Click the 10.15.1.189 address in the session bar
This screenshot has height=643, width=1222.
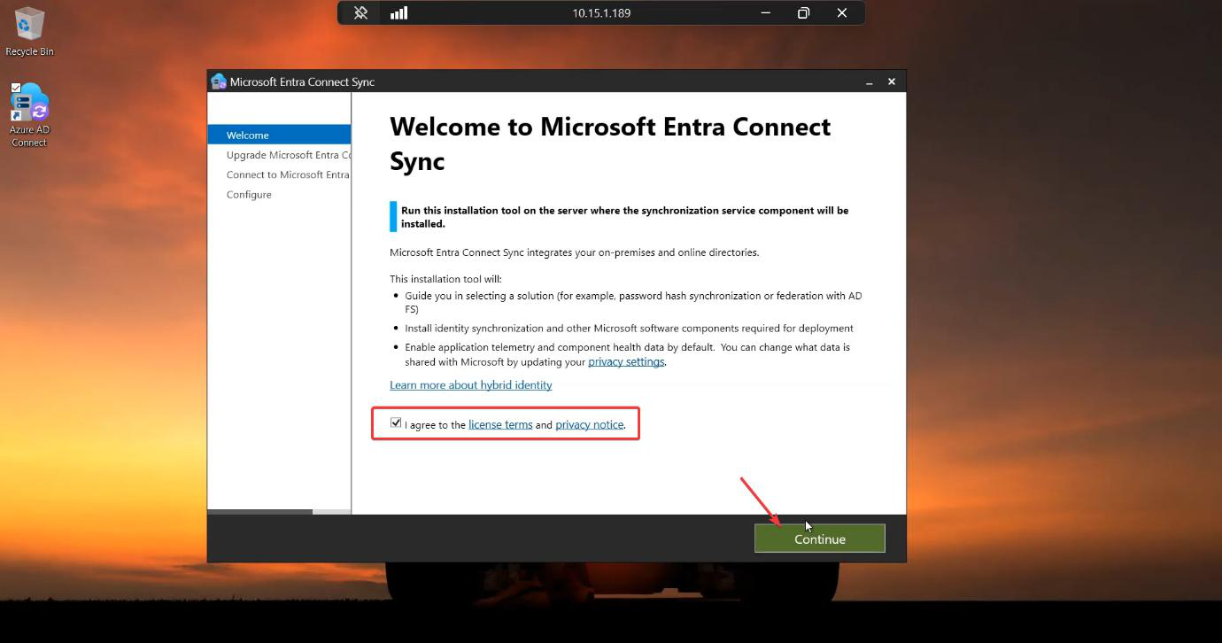coord(601,13)
